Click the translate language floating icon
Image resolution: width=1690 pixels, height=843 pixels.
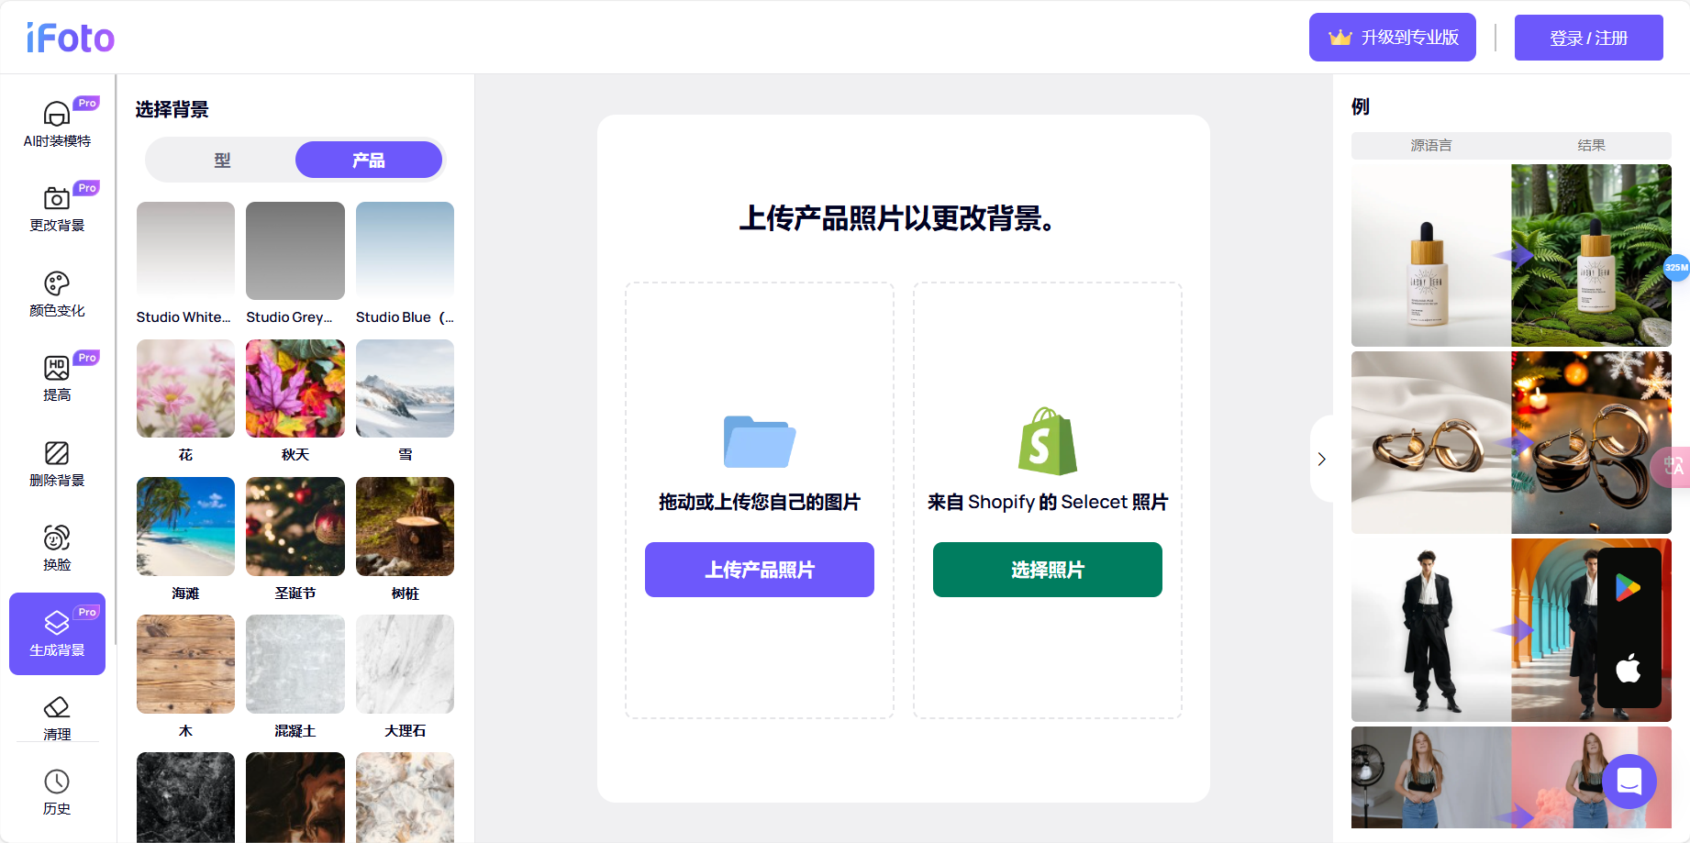[x=1673, y=466]
